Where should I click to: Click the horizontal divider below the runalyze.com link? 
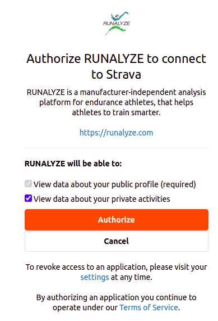point(117,148)
